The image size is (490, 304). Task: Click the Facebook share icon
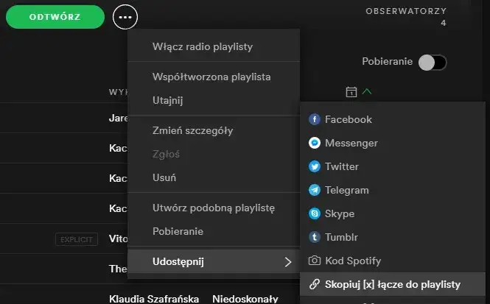(315, 119)
